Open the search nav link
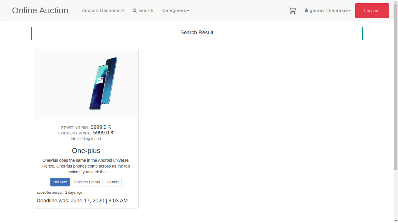 [143, 10]
